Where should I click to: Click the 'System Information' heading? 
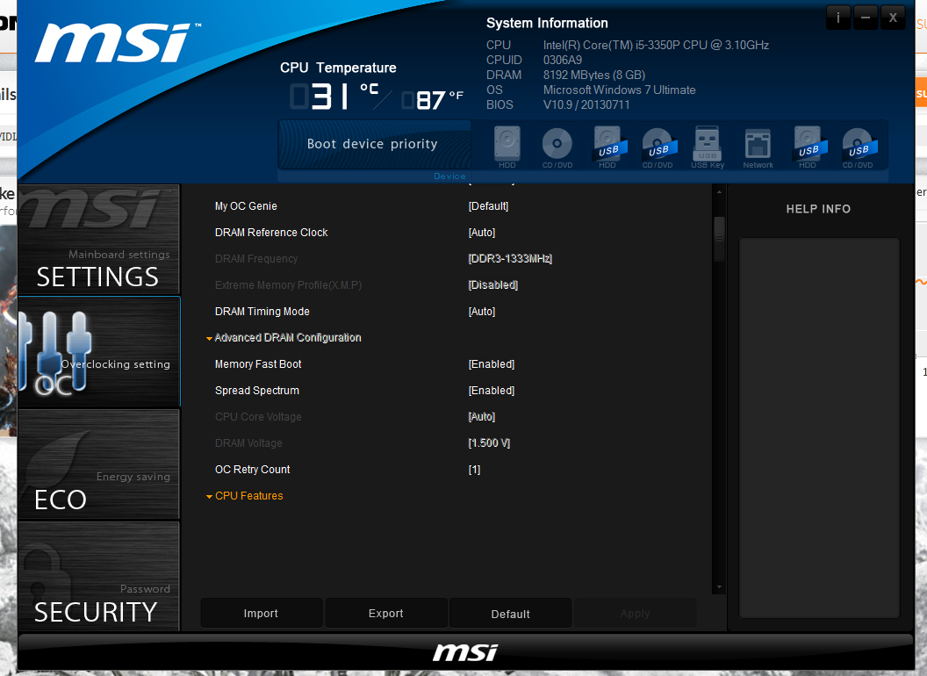click(x=547, y=23)
